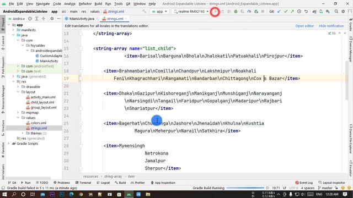353x198 pixels.
Task: Open the profiler gauge icon in toolbar
Action: (249, 12)
